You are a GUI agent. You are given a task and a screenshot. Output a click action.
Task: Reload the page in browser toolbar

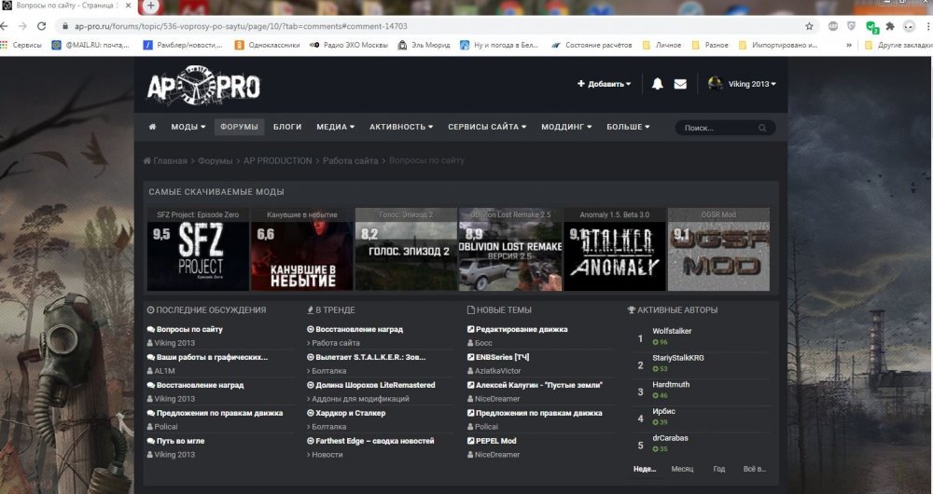[41, 26]
